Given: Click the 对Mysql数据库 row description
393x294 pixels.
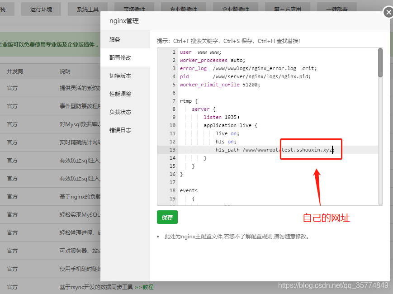Looking at the screenshot, I should [x=80, y=124].
